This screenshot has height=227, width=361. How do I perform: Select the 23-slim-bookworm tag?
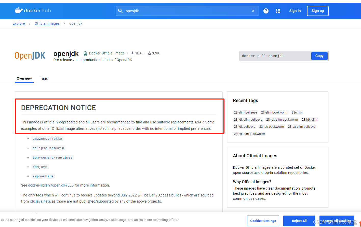point(274,112)
